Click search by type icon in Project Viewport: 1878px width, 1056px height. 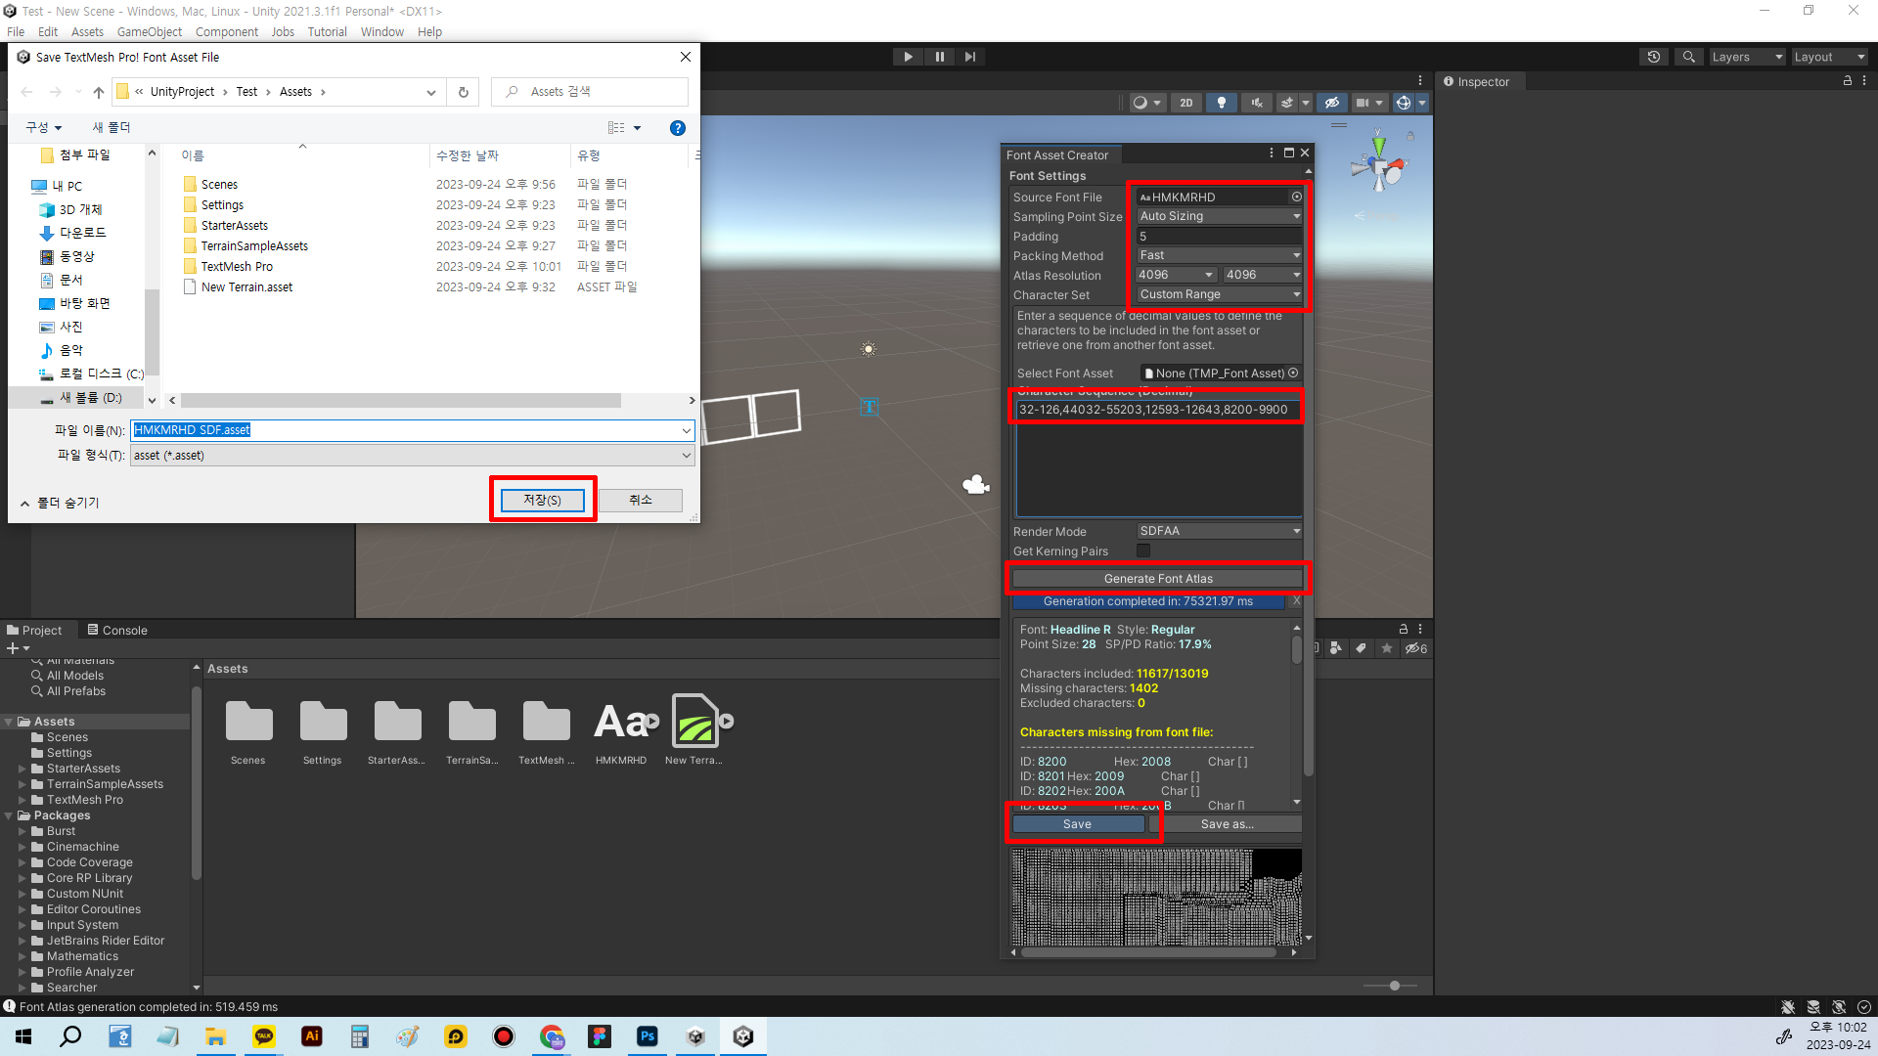tap(1336, 648)
